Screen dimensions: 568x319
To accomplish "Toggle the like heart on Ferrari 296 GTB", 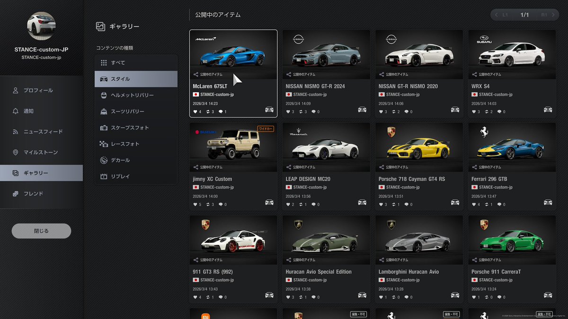I will [x=475, y=204].
